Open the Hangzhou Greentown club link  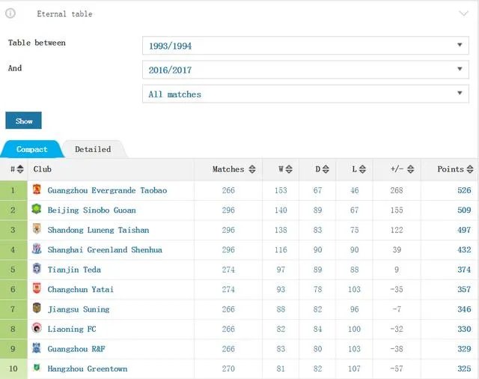[87, 369]
